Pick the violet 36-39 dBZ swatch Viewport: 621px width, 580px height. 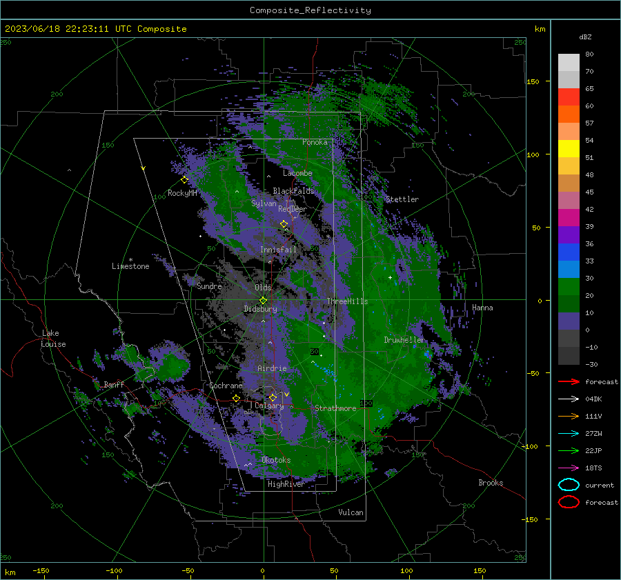click(569, 234)
